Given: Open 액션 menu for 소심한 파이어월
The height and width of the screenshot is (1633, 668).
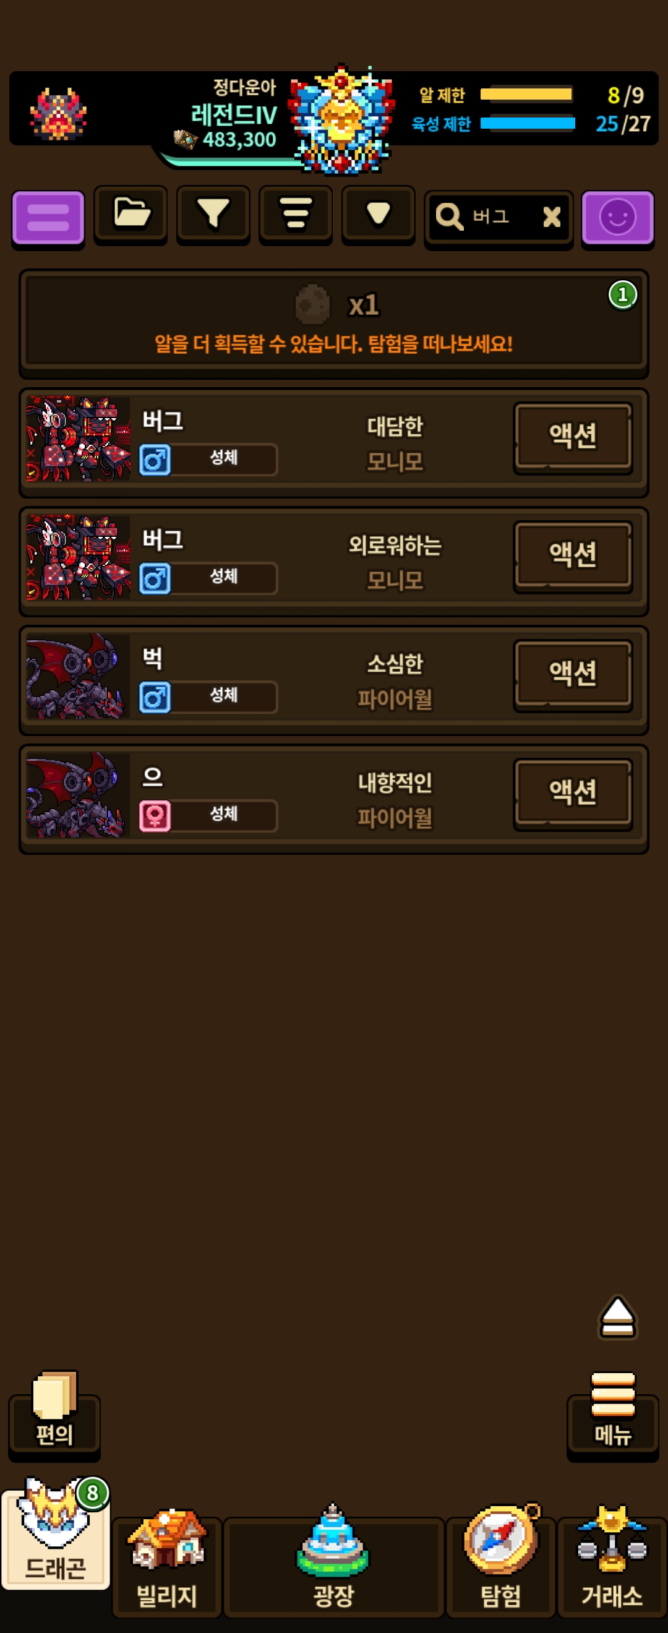Looking at the screenshot, I should (573, 675).
